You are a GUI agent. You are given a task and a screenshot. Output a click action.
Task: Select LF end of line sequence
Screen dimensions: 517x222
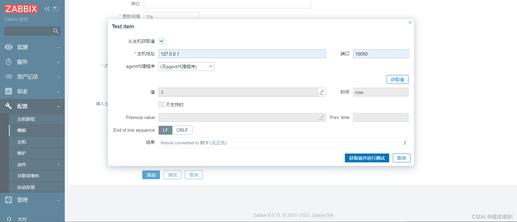click(165, 130)
